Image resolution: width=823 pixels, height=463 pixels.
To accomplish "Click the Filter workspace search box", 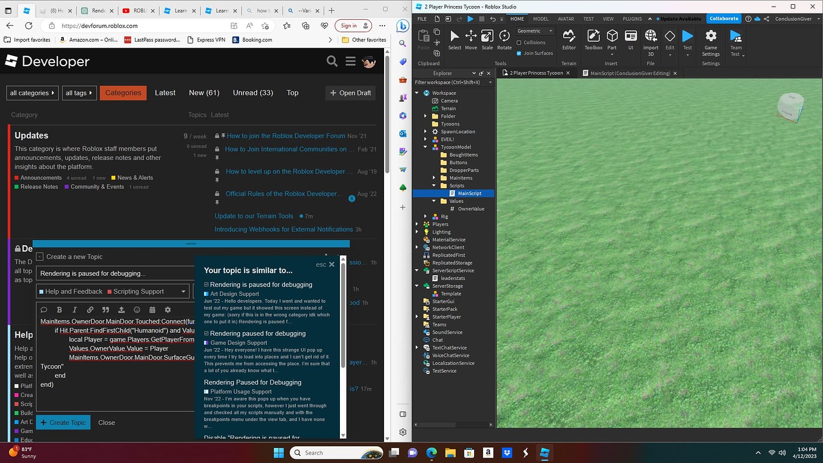I will (x=453, y=82).
